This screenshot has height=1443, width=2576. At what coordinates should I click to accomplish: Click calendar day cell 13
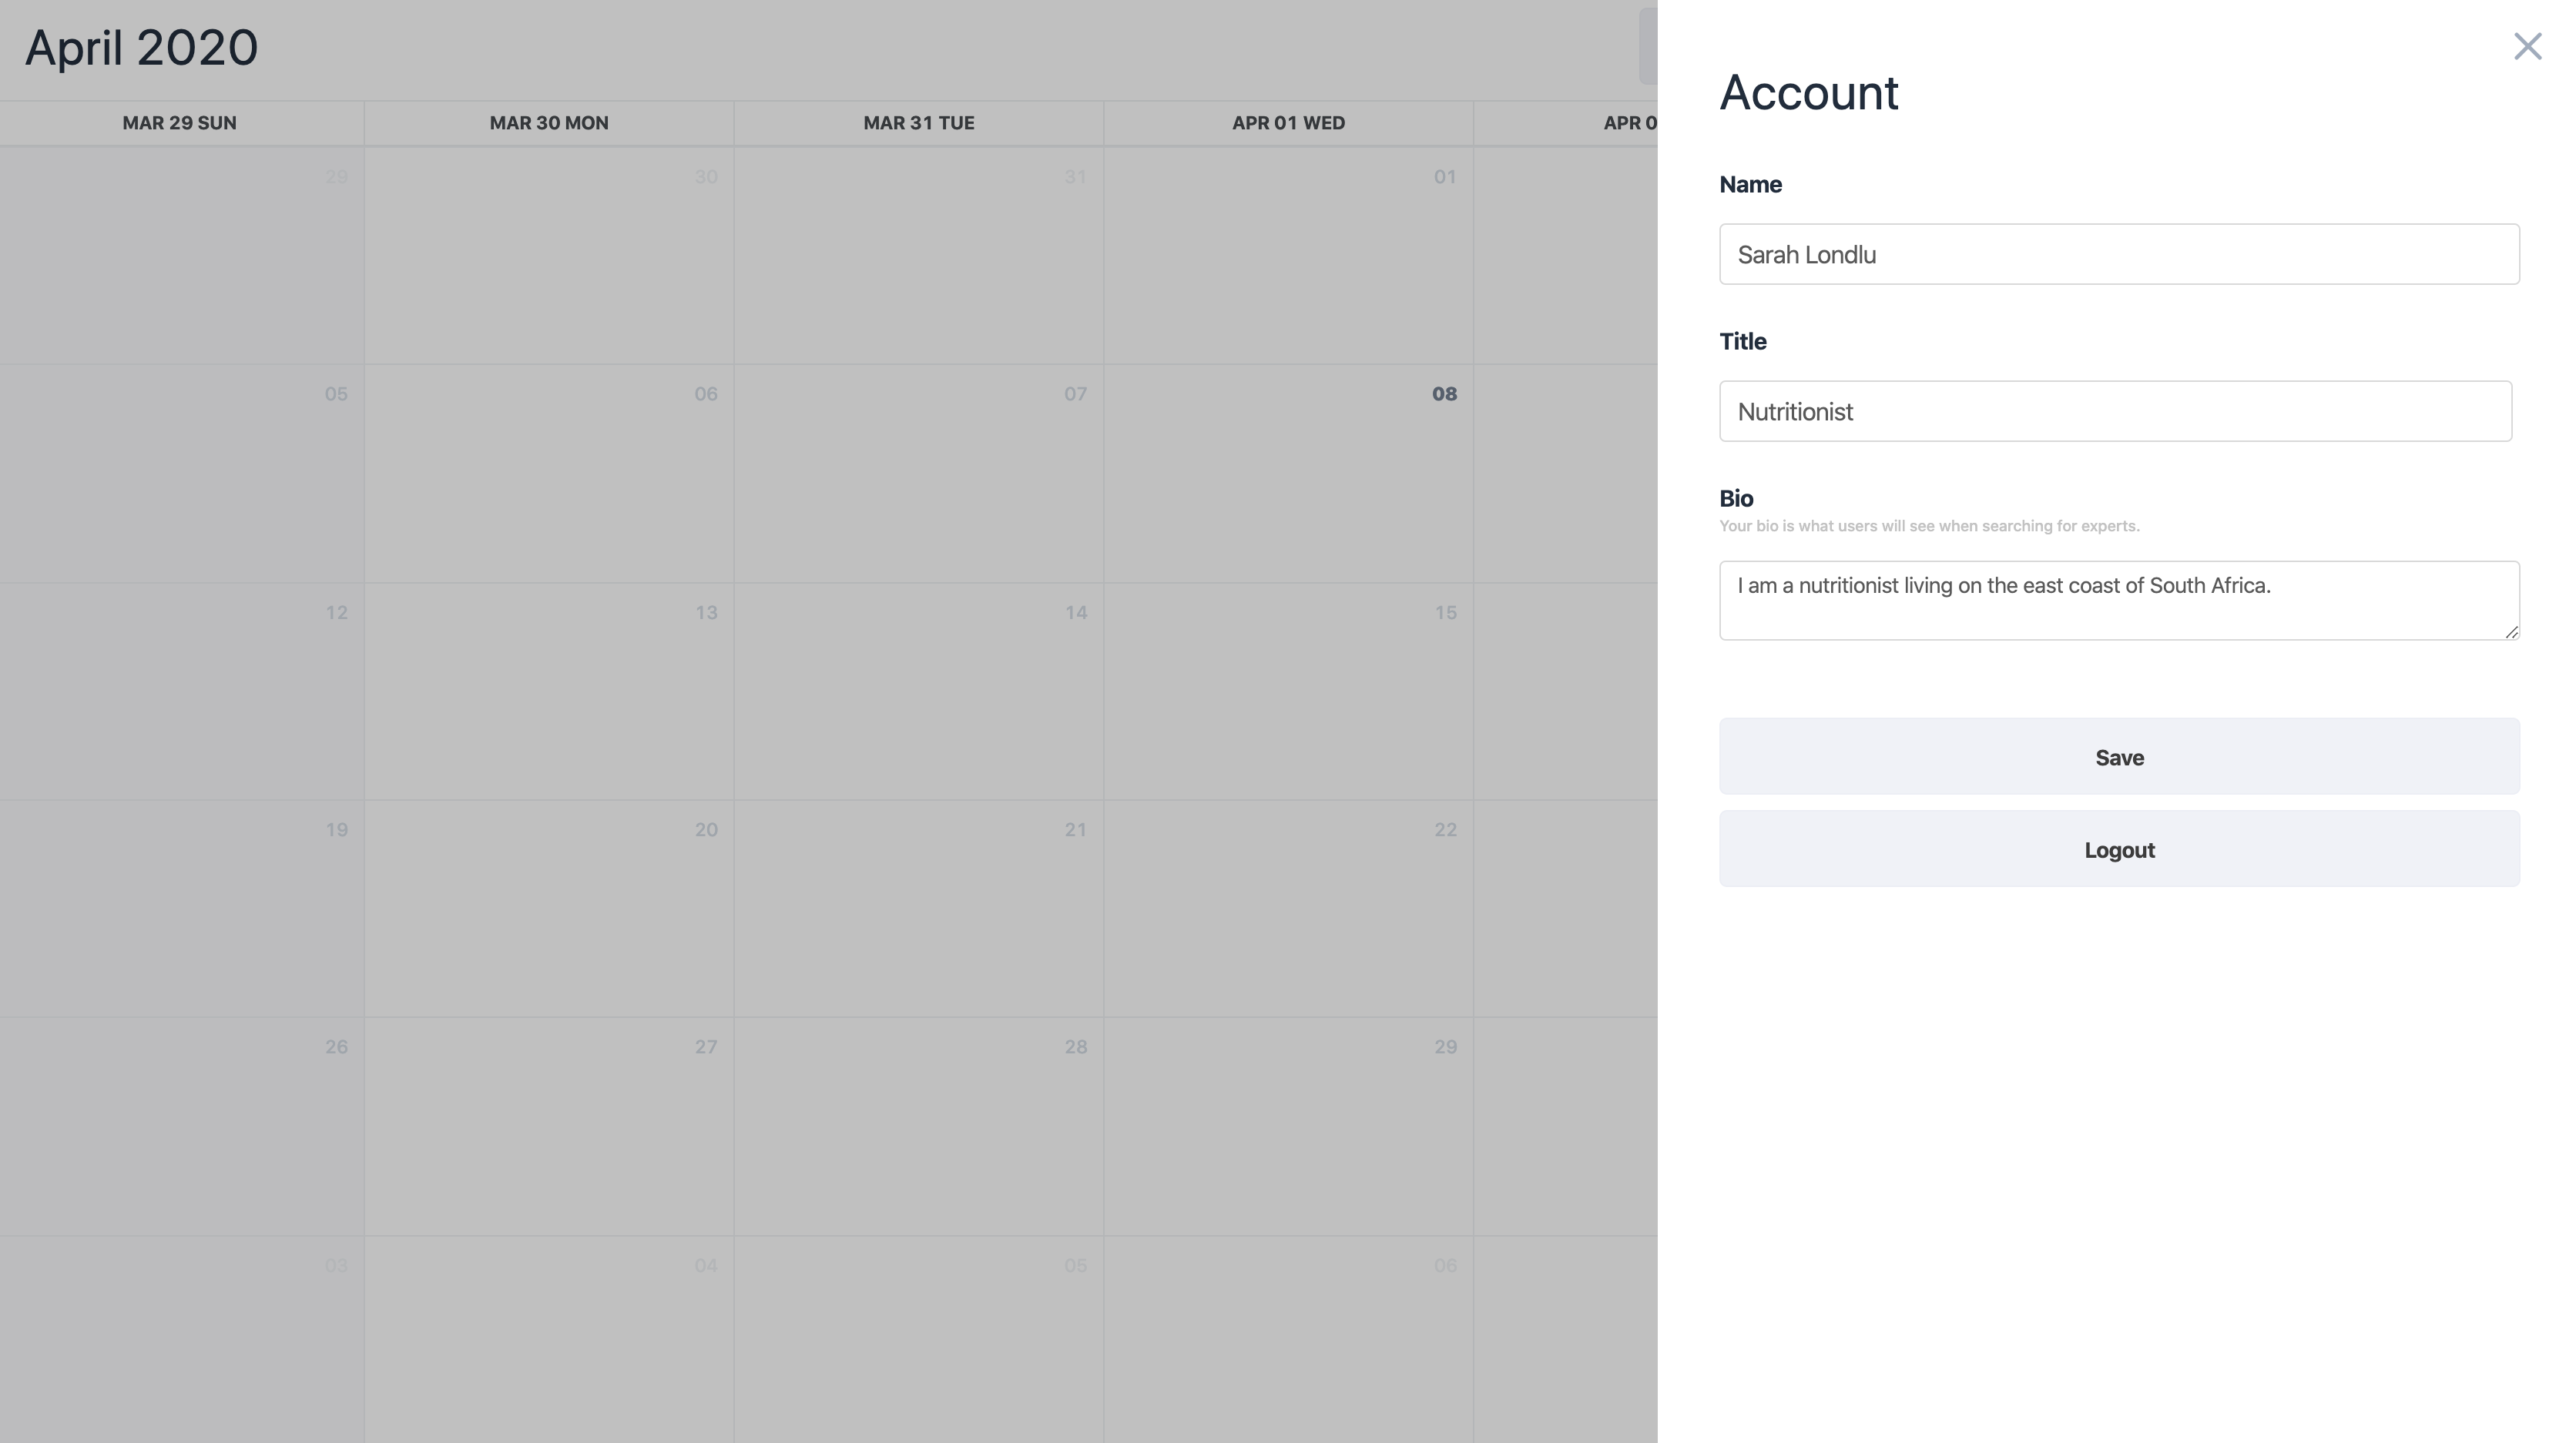pos(549,691)
